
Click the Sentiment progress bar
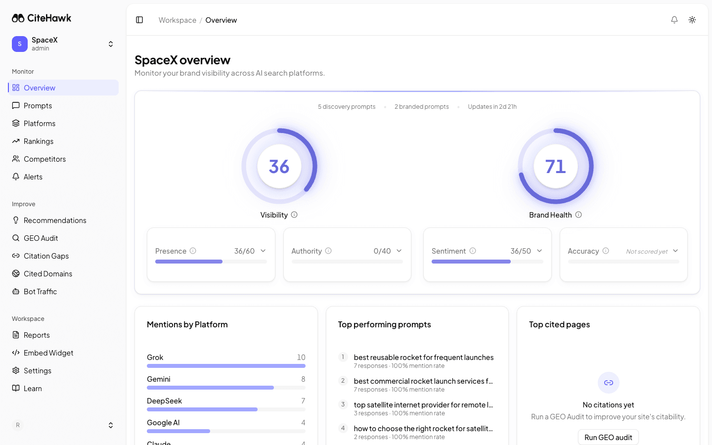coord(487,262)
